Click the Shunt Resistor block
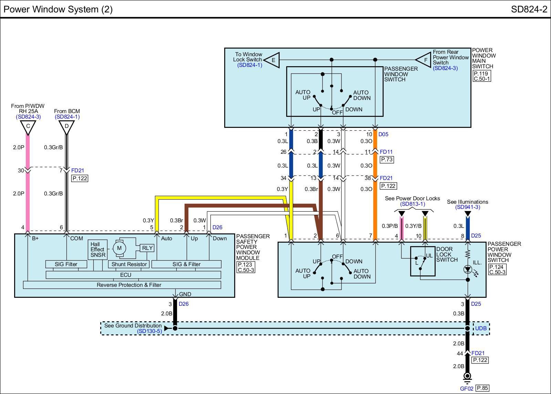Screen dimensions: 551x394 coord(129,264)
